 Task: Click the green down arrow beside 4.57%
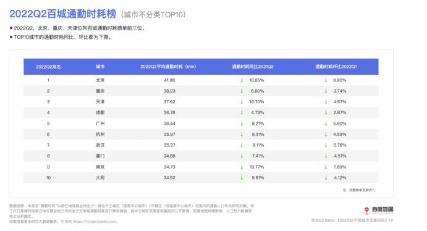pyautogui.click(x=326, y=102)
